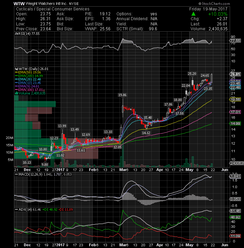Click the green up-arrow change indicator
The width and height of the screenshot is (244, 248).
pyautogui.click(x=193, y=14)
